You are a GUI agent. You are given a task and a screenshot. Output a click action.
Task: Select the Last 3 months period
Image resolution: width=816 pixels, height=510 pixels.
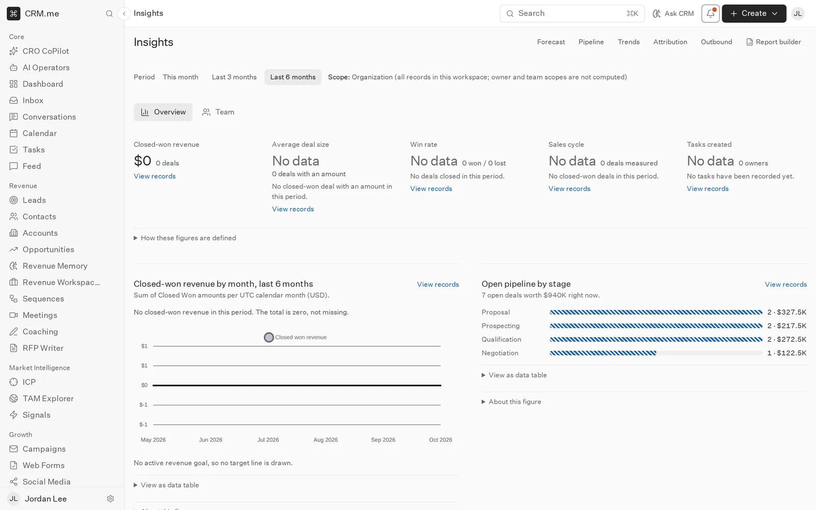(x=234, y=77)
